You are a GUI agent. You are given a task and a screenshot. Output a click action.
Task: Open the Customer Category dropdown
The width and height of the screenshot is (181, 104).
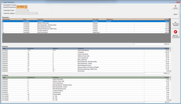37,14
